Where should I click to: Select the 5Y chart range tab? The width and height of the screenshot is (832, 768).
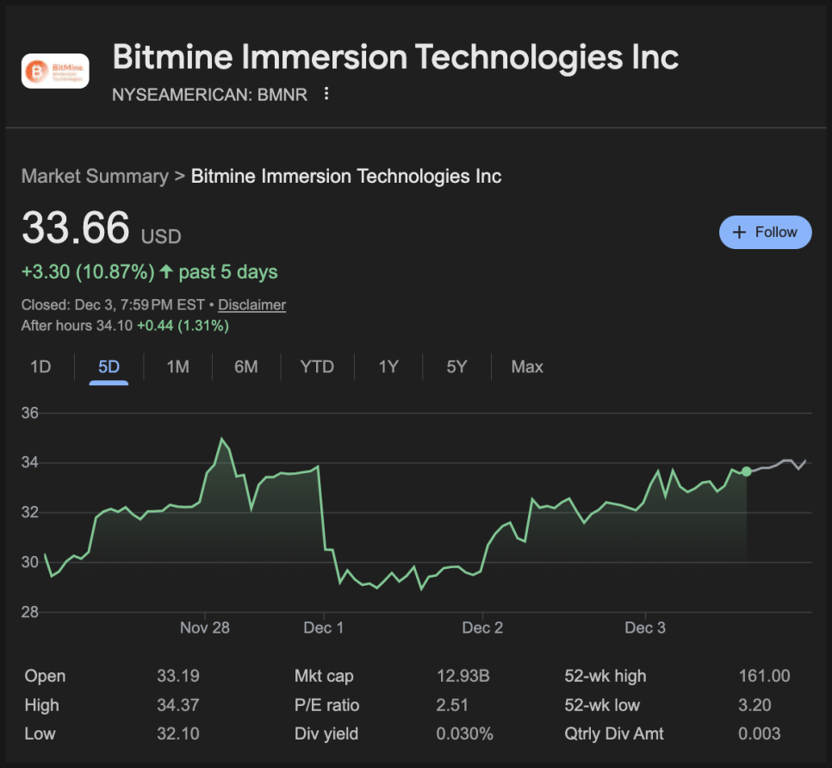tap(456, 367)
